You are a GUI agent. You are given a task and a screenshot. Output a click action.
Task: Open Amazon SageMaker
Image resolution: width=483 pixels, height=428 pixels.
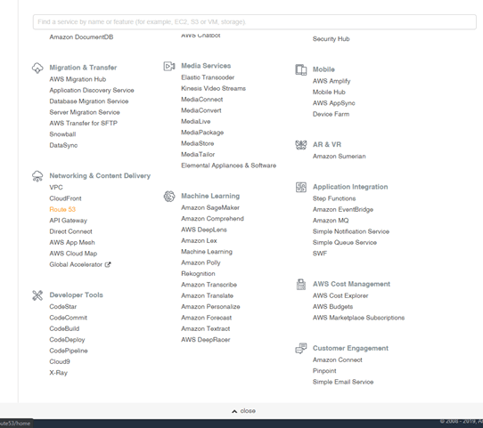point(210,208)
